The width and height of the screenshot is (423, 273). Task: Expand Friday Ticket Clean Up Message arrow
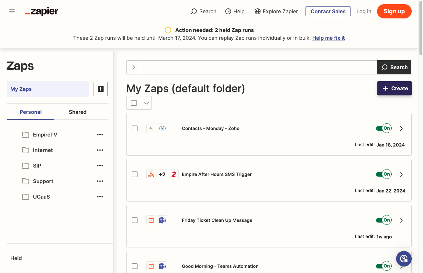(401, 220)
